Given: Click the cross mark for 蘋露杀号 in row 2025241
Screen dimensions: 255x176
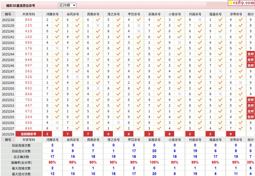Looking at the screenshot, I should click(220, 37).
